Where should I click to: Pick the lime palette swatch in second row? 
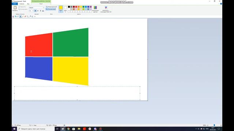[x=83, y=9]
